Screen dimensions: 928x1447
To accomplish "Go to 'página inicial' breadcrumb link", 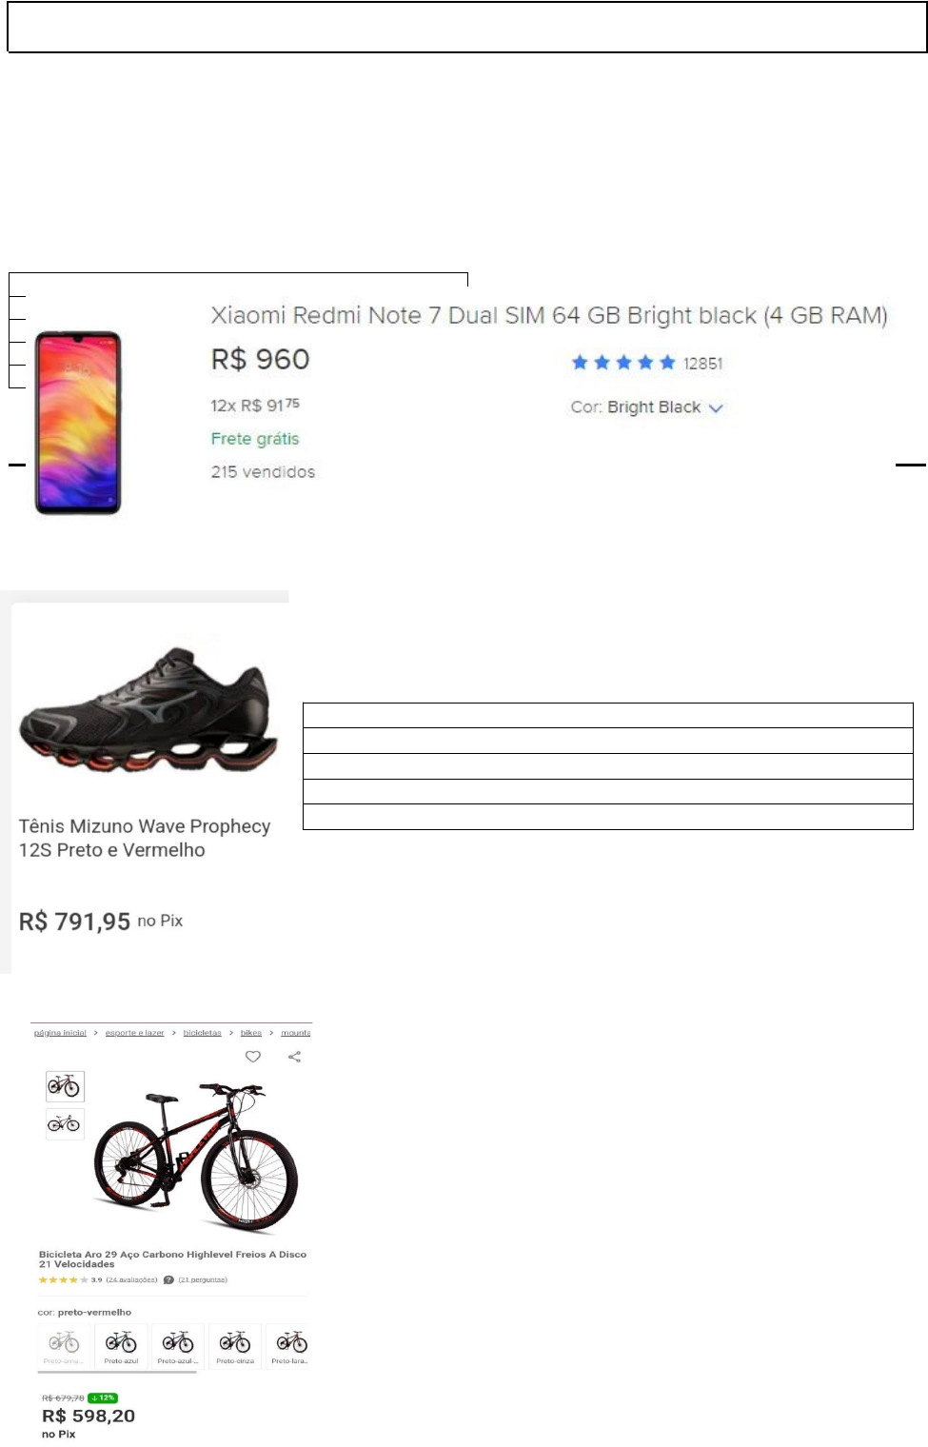I will 60,1033.
